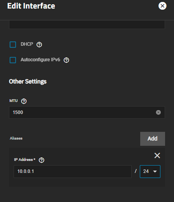Open the netmask dropdown showing 24
Viewport: 174px width, 202px height.
point(150,171)
